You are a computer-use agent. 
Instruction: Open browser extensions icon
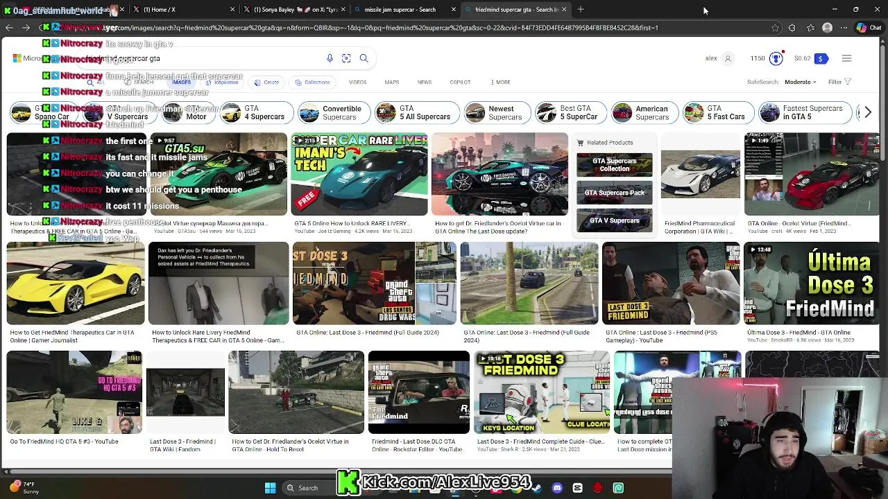point(792,28)
